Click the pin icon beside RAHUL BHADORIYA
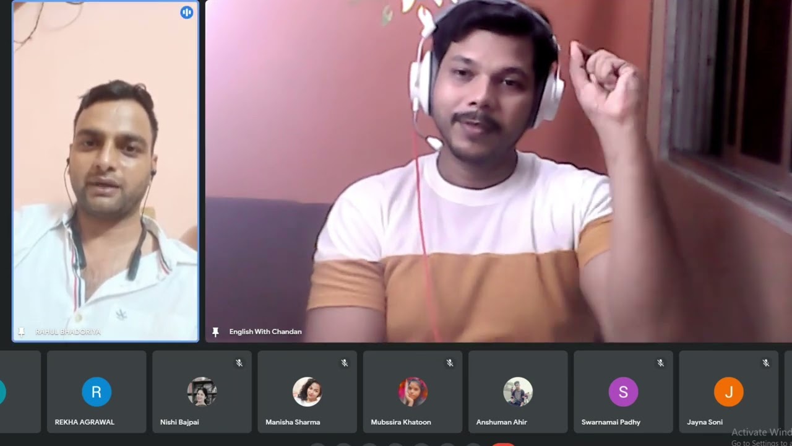Viewport: 792px width, 446px height. (x=22, y=332)
